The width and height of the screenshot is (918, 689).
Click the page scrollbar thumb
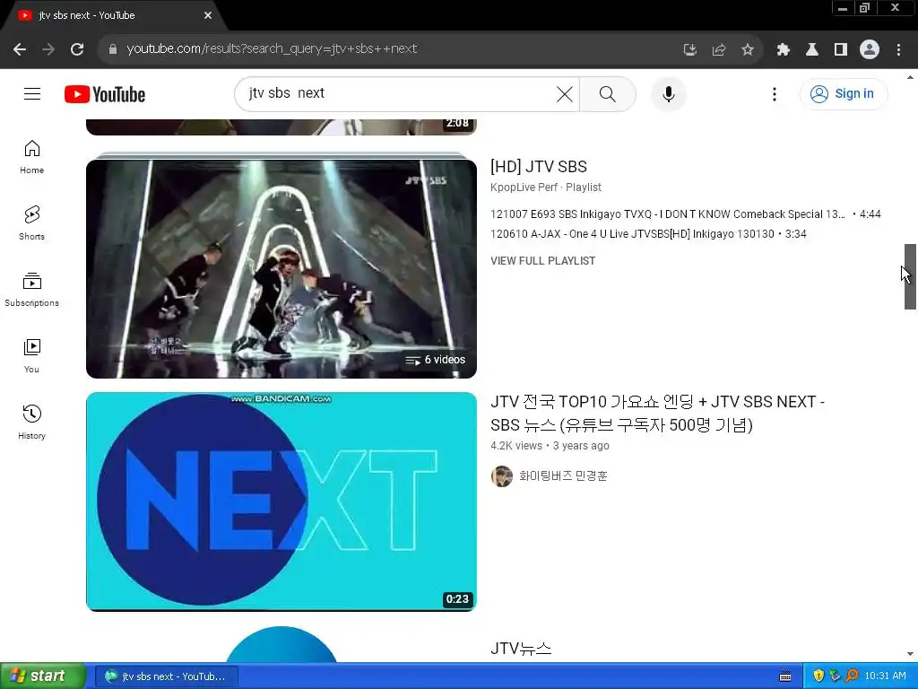(x=910, y=276)
